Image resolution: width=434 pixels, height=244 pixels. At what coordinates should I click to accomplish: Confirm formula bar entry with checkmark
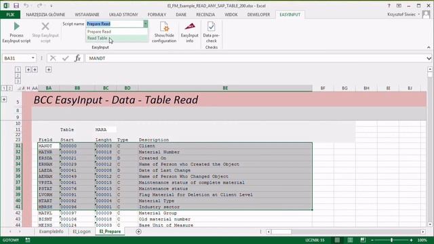tap(66, 58)
